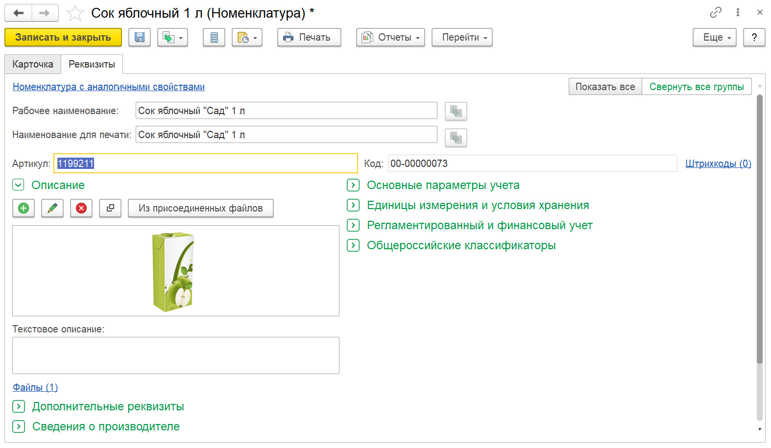The height and width of the screenshot is (448, 771).
Task: Click the Рабочее наименование field
Action: [x=287, y=111]
